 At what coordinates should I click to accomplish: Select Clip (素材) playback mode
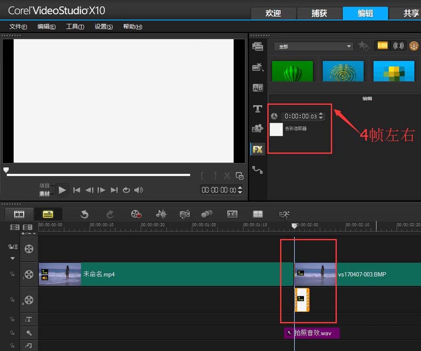point(44,194)
